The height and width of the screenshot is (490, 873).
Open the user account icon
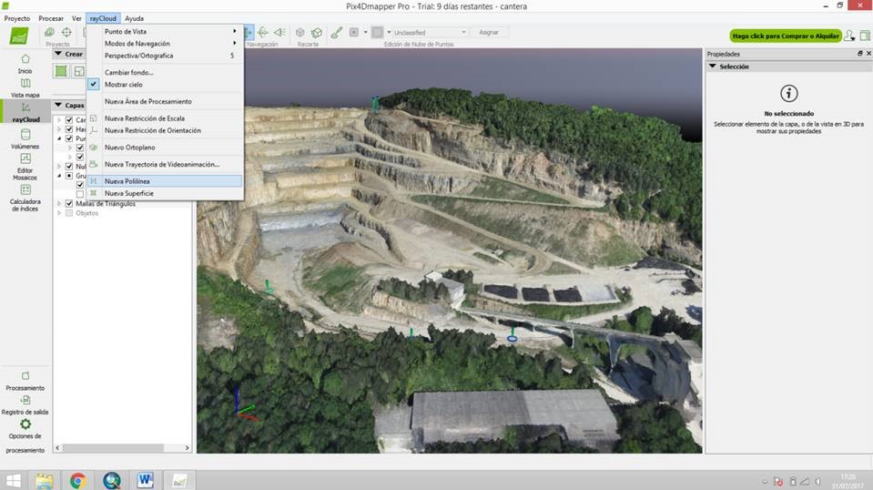849,36
